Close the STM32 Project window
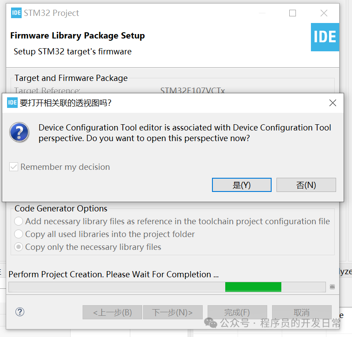Screen dimensions: 352x337 pyautogui.click(x=324, y=13)
